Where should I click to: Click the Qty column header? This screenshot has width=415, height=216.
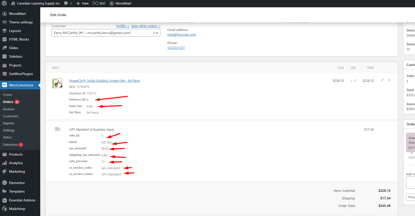tap(353, 68)
